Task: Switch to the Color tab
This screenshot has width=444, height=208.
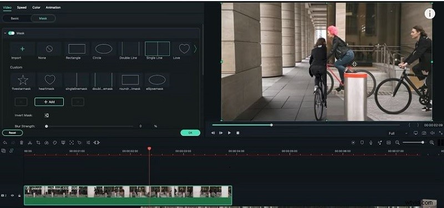Action: coord(36,7)
